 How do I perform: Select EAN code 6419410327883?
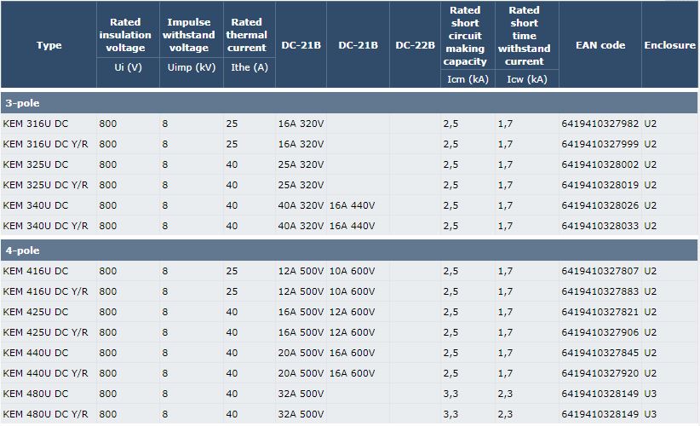tap(600, 291)
